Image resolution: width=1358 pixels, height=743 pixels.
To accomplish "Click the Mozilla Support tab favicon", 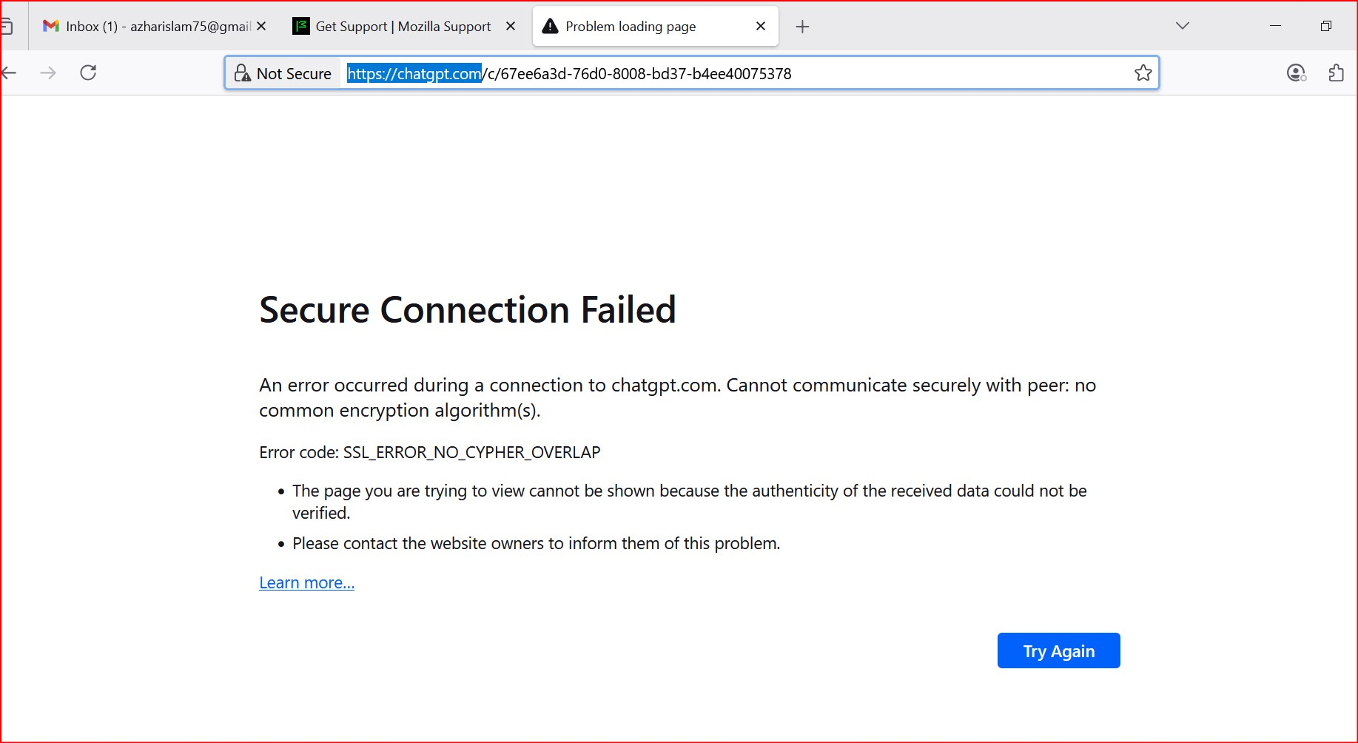I will 300,26.
